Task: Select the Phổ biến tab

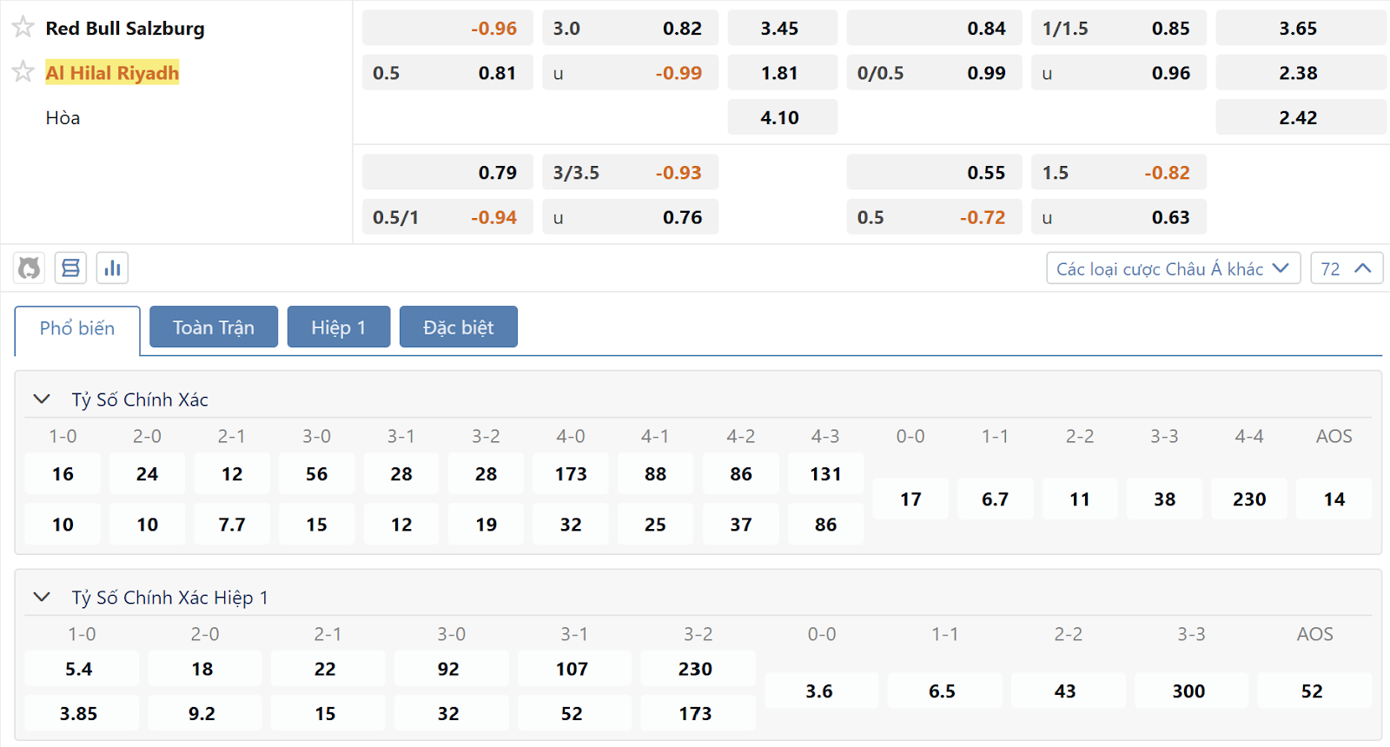Action: (x=77, y=328)
